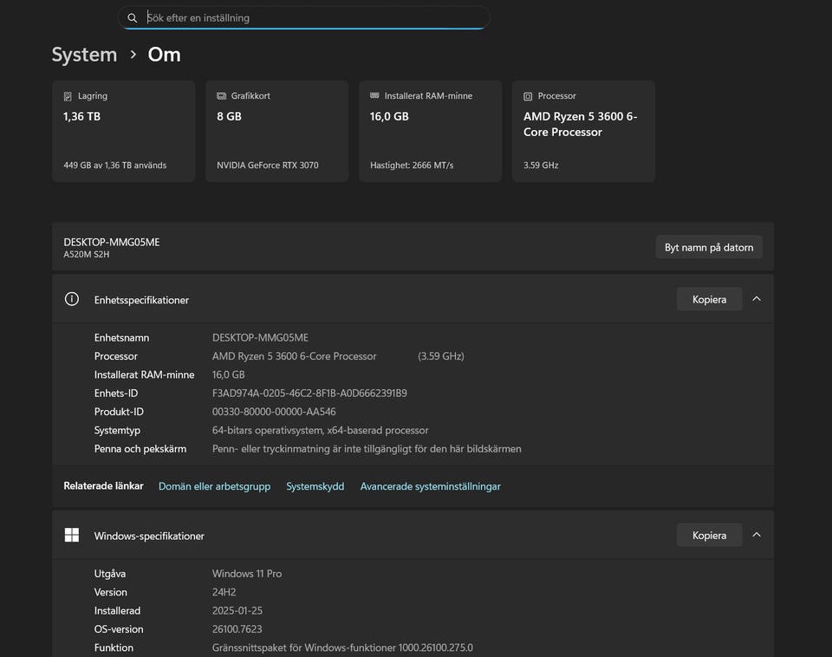
Task: Collapse the Windows-specifikationer section with its chevron
Action: click(x=757, y=535)
